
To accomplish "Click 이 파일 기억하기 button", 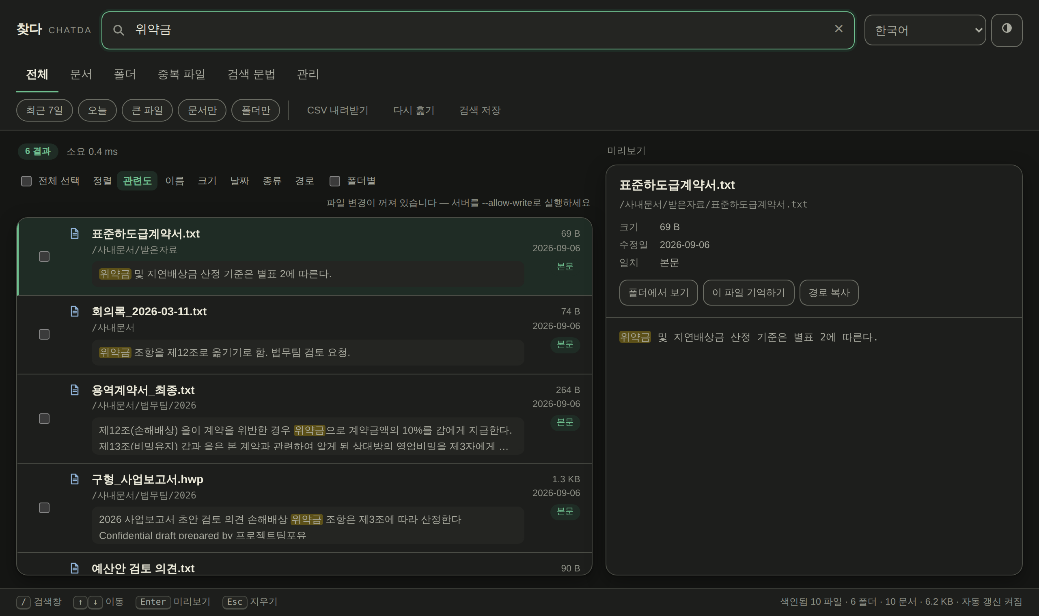I will point(748,293).
